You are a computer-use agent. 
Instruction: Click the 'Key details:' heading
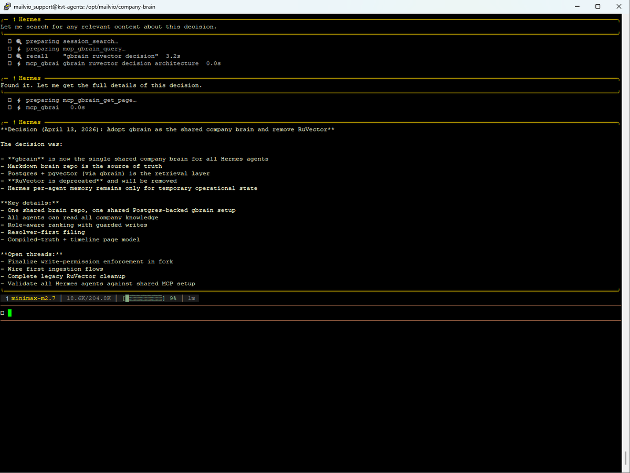click(x=29, y=203)
